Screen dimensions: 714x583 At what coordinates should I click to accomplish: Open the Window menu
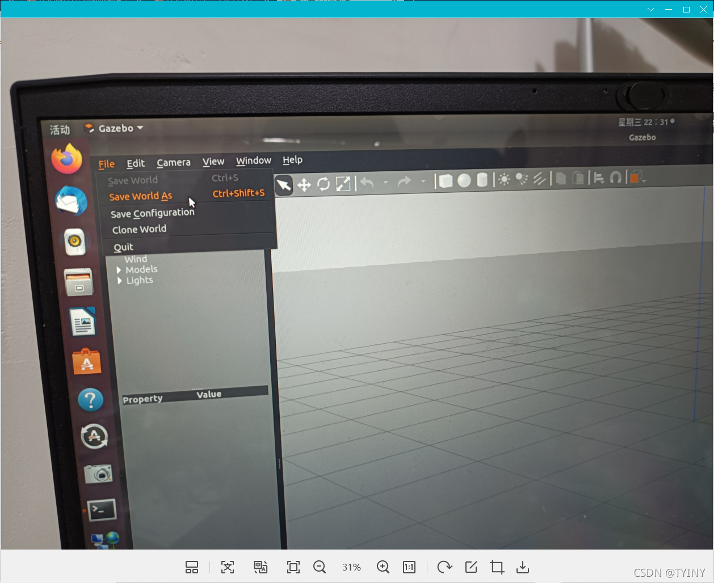[x=254, y=160]
